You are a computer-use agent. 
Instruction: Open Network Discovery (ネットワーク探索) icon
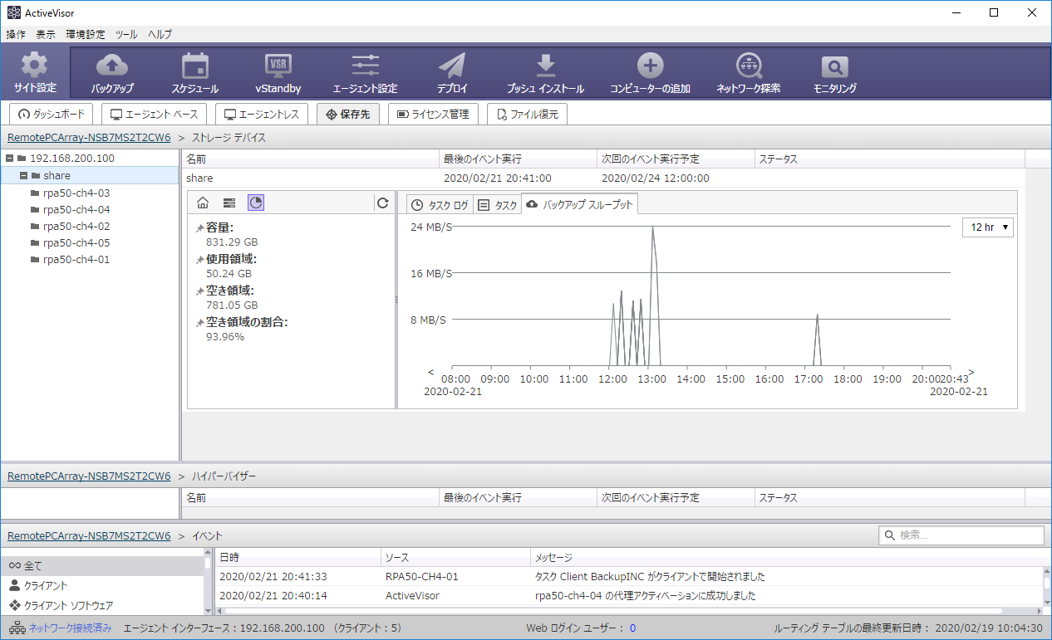pos(749,67)
